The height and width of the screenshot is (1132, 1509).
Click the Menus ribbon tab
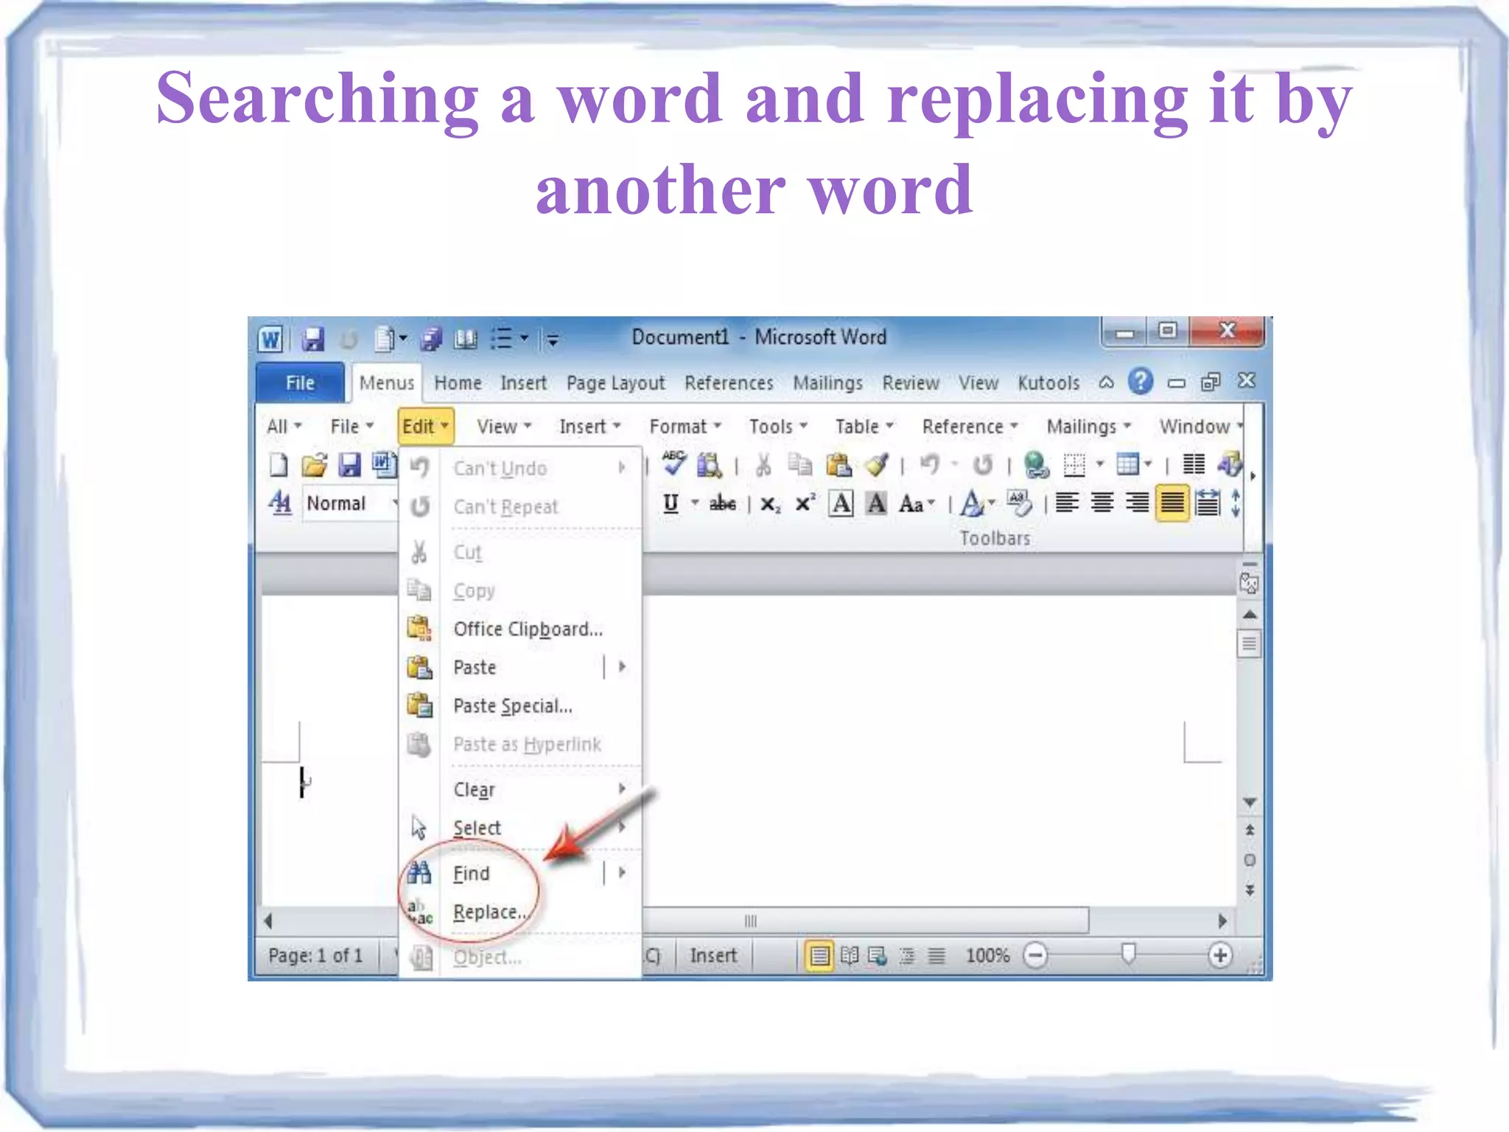point(387,383)
